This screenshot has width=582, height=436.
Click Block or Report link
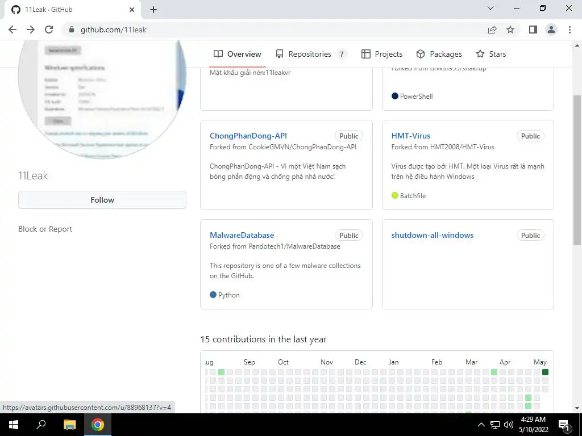[x=45, y=229]
